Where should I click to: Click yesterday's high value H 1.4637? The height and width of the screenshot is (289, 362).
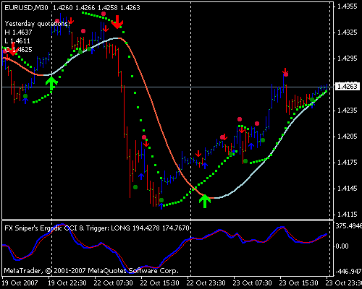(18, 32)
